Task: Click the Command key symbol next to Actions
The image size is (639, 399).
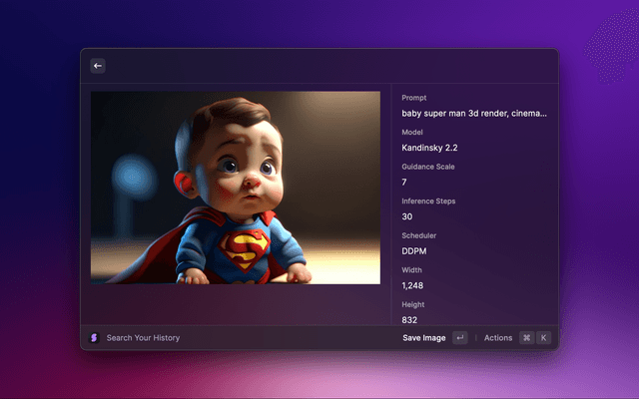Action: [x=526, y=338]
